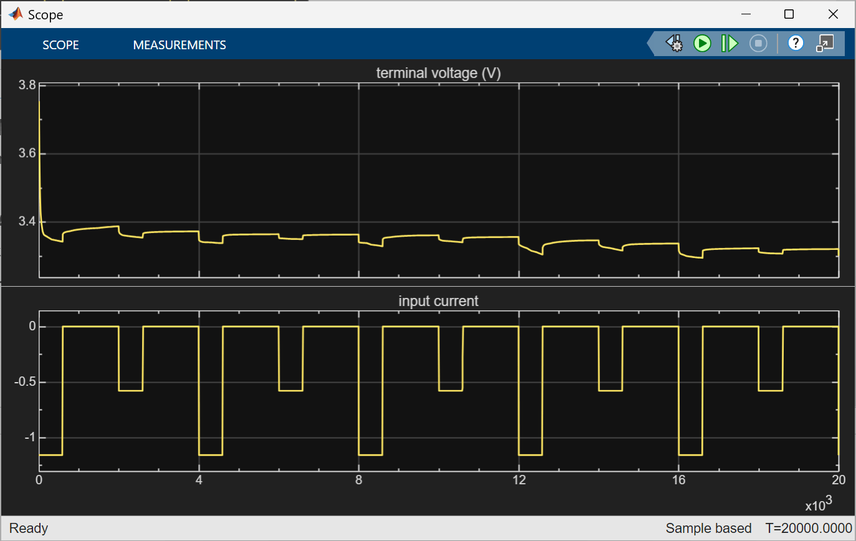Maximize the Scope window

(789, 14)
